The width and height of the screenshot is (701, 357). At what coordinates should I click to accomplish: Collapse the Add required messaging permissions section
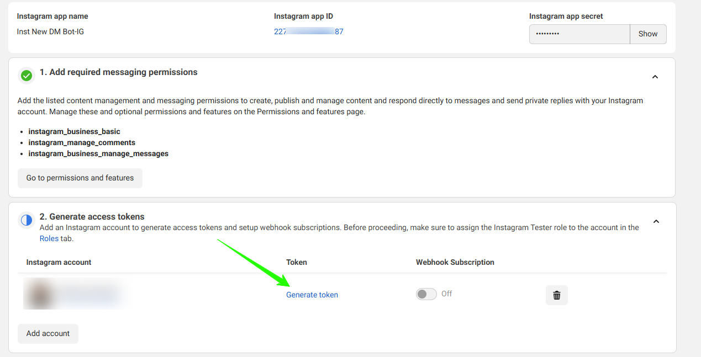[x=655, y=77]
